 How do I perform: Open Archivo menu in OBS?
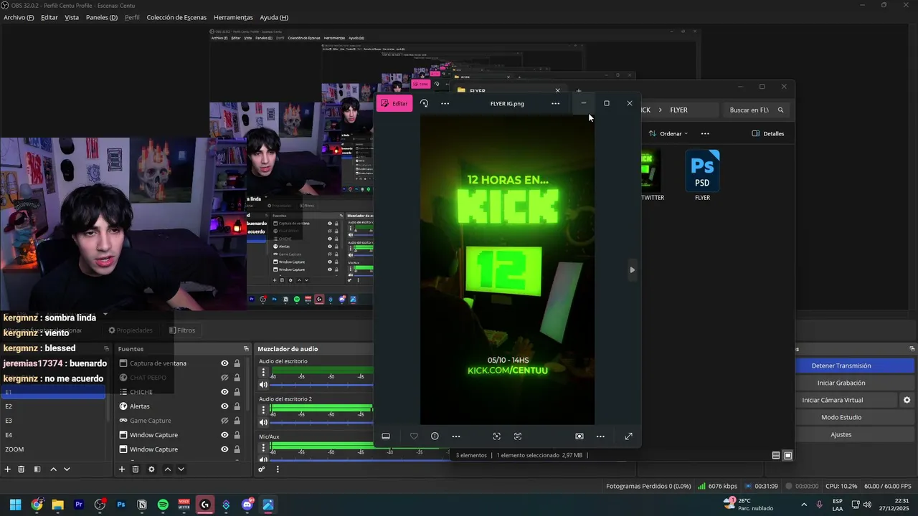coord(19,17)
